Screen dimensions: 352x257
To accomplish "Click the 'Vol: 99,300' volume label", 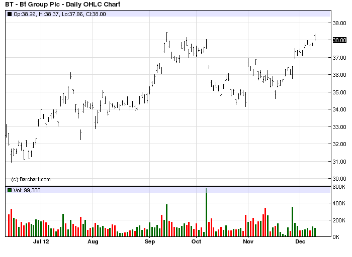I will pyautogui.click(x=27, y=190).
